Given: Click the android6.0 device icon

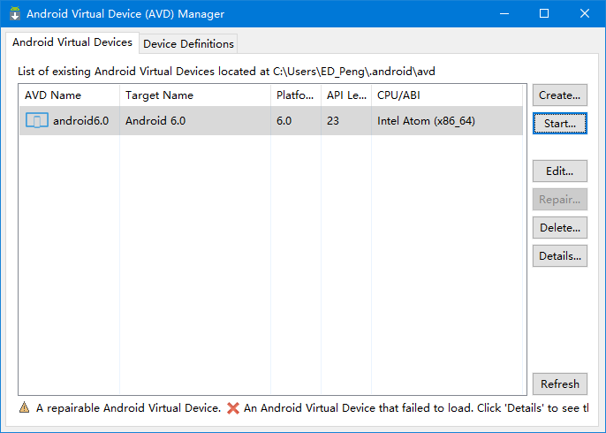Looking at the screenshot, I should tap(36, 121).
